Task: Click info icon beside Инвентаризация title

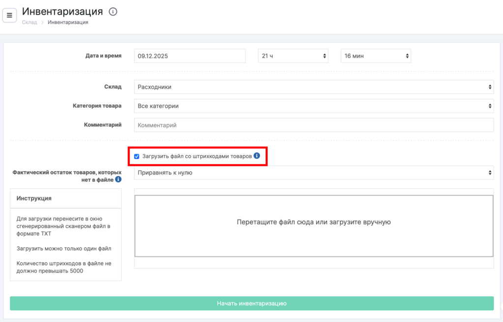Action: [113, 12]
